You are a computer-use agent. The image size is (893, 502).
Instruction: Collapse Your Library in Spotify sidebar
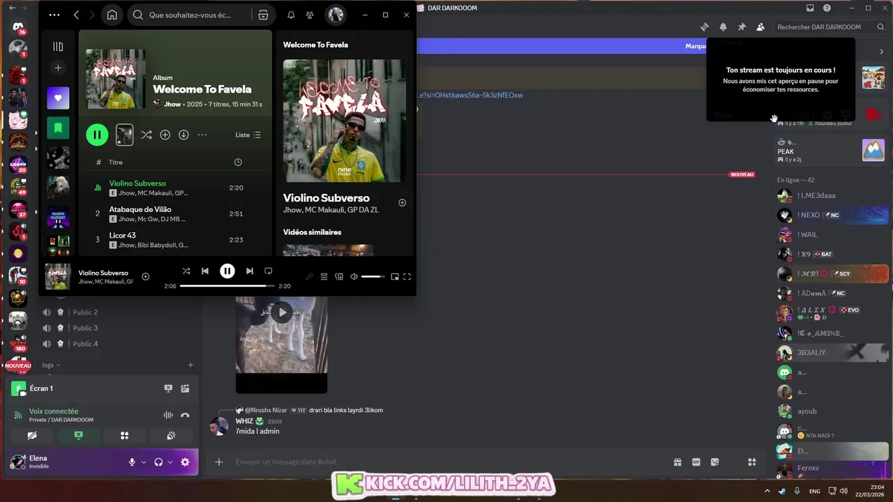coord(58,47)
